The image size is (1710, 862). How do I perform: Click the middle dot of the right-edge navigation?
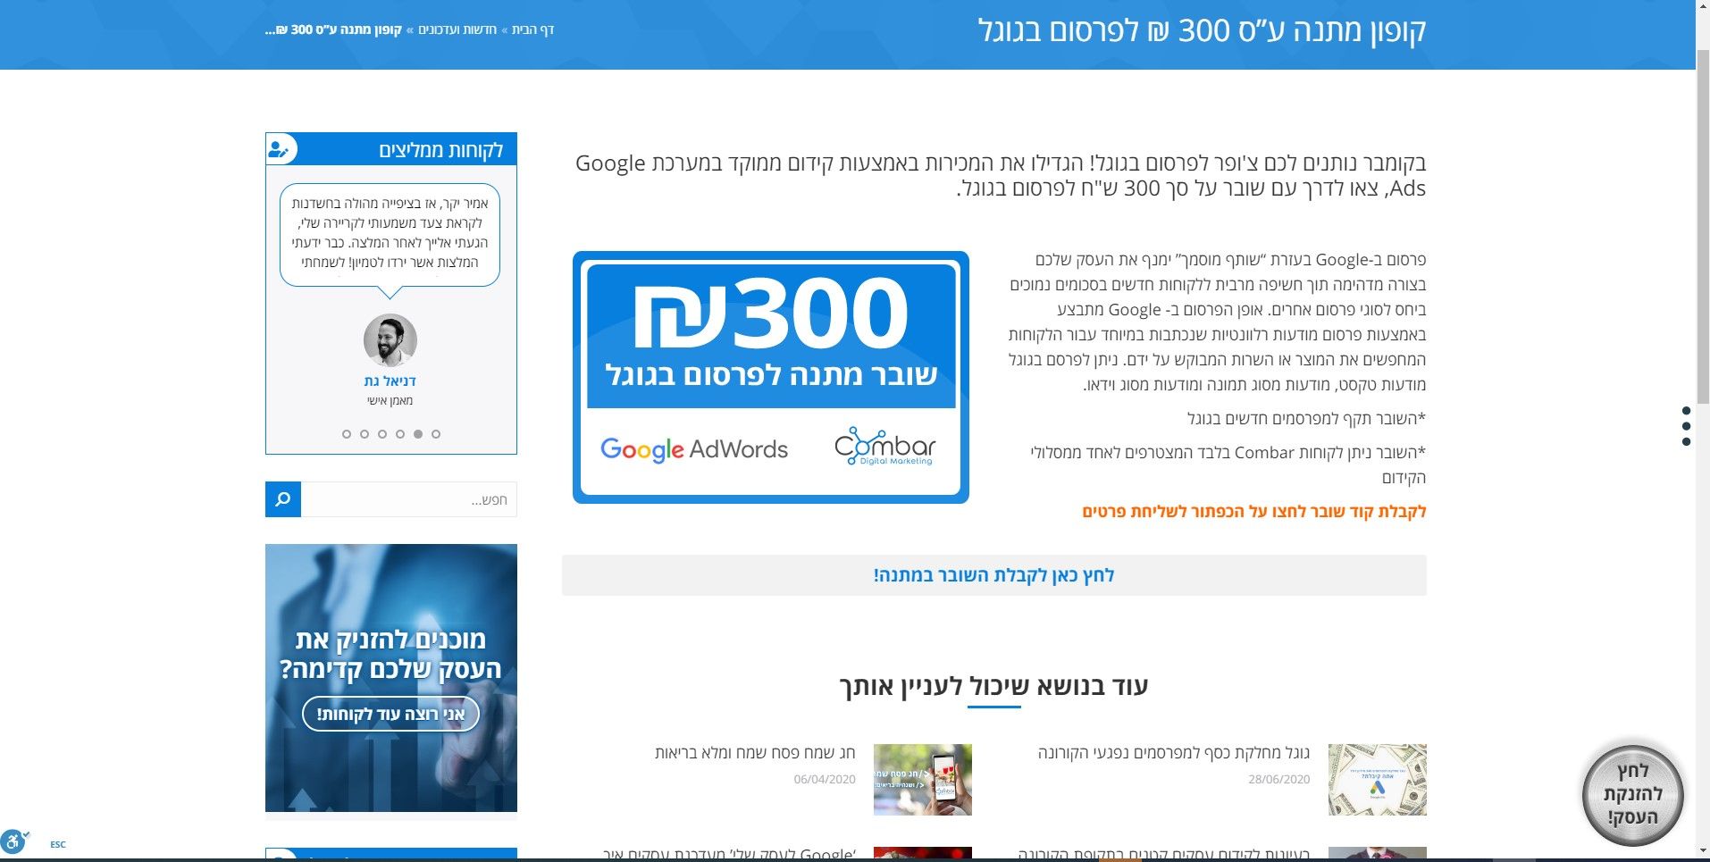tap(1687, 425)
